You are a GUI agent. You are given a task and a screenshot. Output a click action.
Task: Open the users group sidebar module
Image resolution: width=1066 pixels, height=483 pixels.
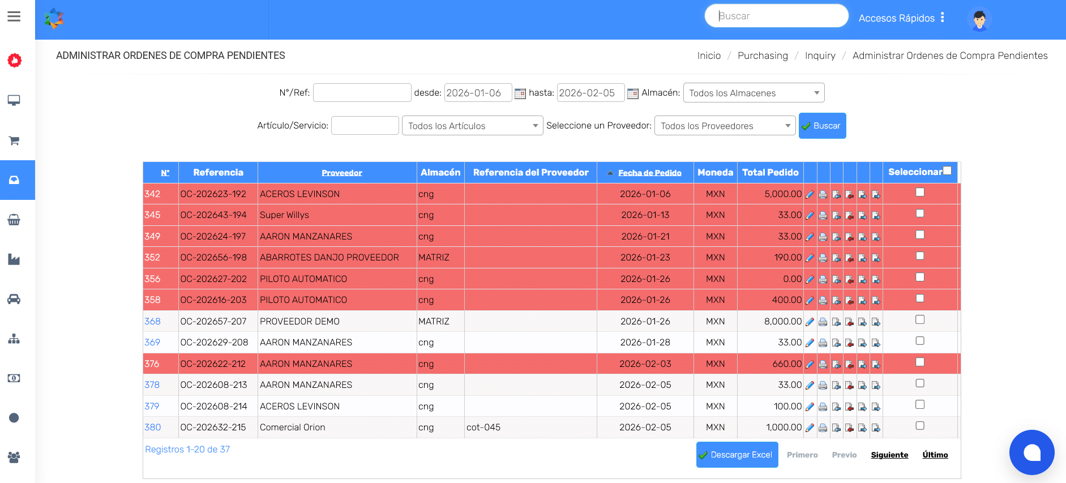[14, 457]
